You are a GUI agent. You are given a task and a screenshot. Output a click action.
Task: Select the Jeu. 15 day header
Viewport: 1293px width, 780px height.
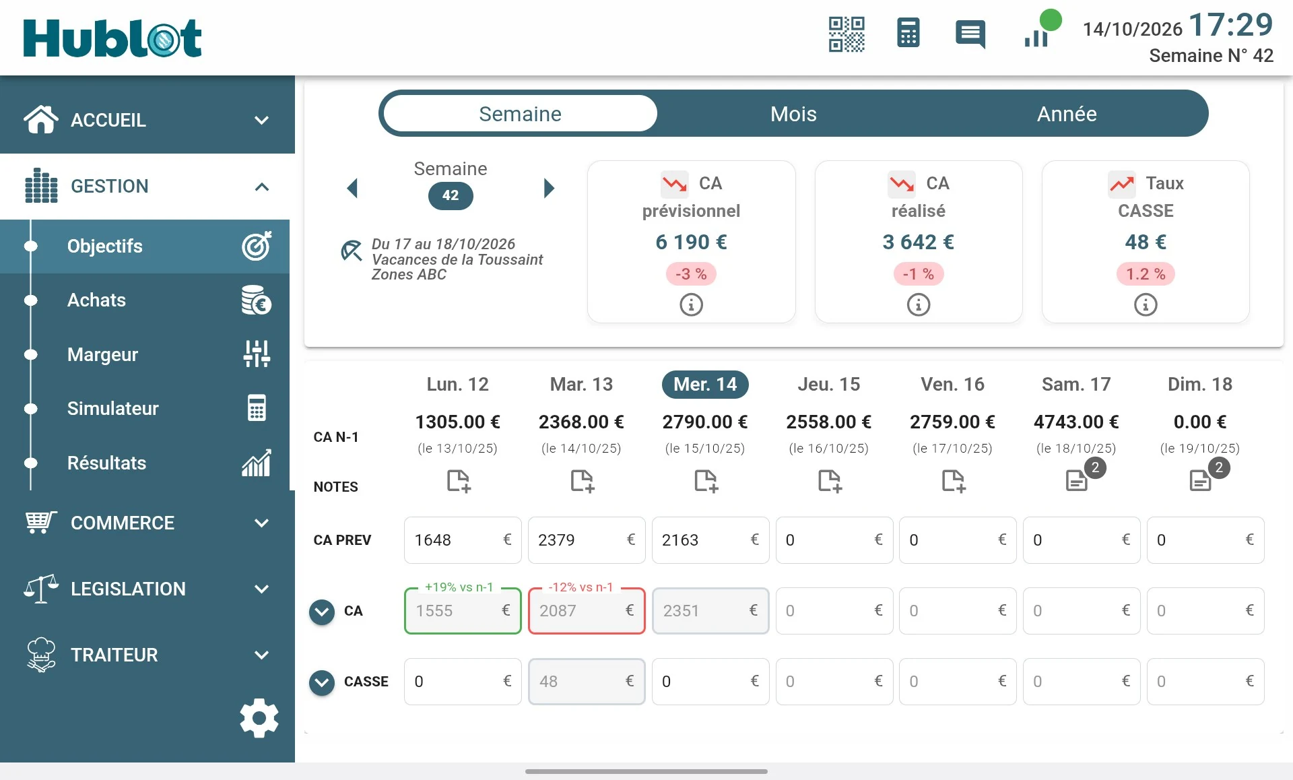point(829,385)
